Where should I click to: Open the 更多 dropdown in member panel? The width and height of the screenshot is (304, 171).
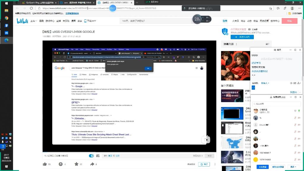point(293,167)
